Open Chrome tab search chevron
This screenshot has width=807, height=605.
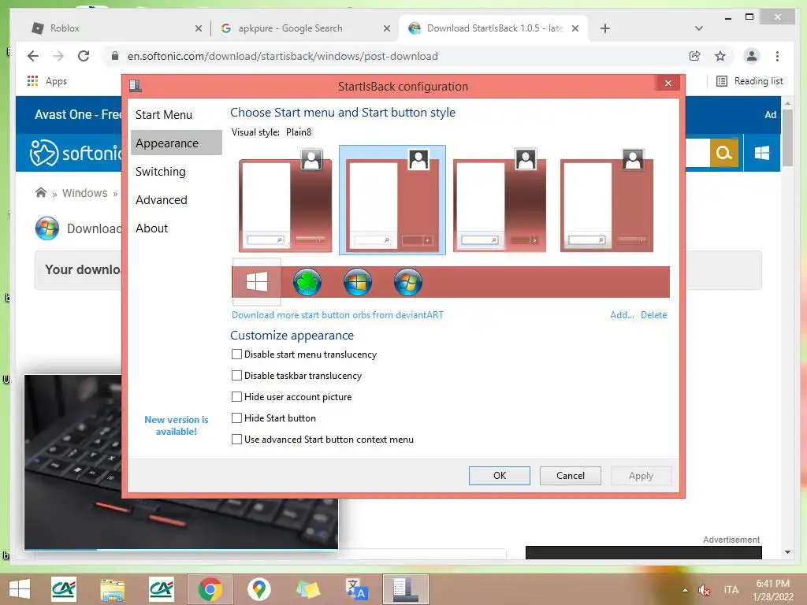click(698, 28)
